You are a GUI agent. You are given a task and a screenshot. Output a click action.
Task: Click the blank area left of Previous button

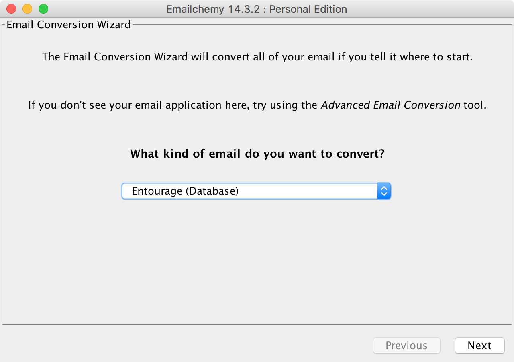tap(185, 346)
